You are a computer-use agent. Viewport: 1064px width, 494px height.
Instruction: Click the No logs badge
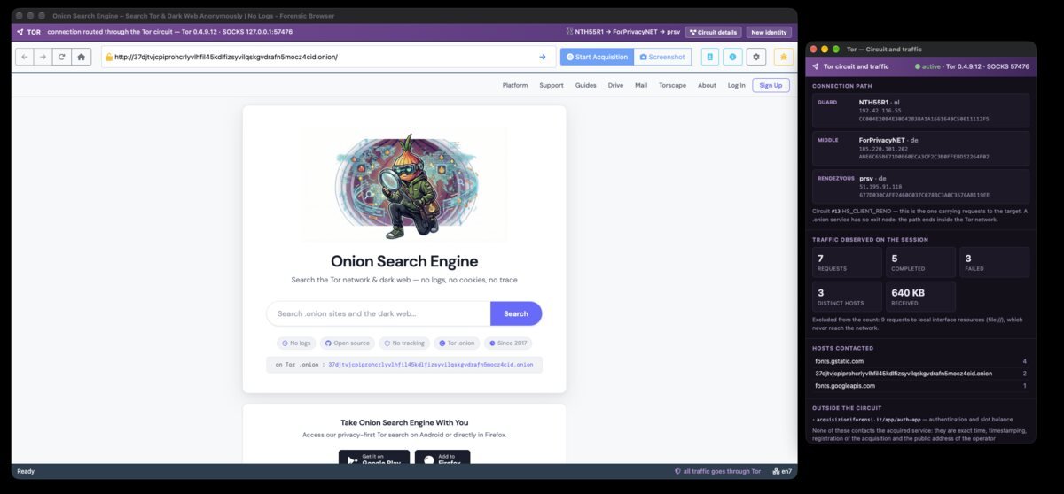point(294,343)
